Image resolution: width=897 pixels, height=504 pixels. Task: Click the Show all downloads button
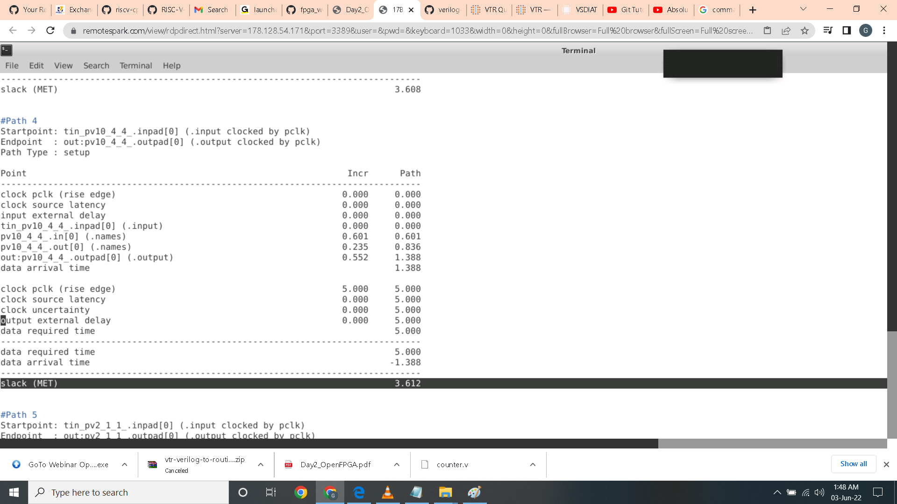click(x=853, y=464)
